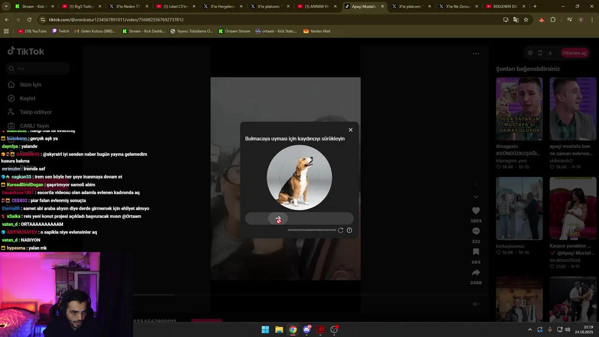Screen dimensions: 599x337
Task: Open Chrome three-dot menu
Action: pos(592,20)
